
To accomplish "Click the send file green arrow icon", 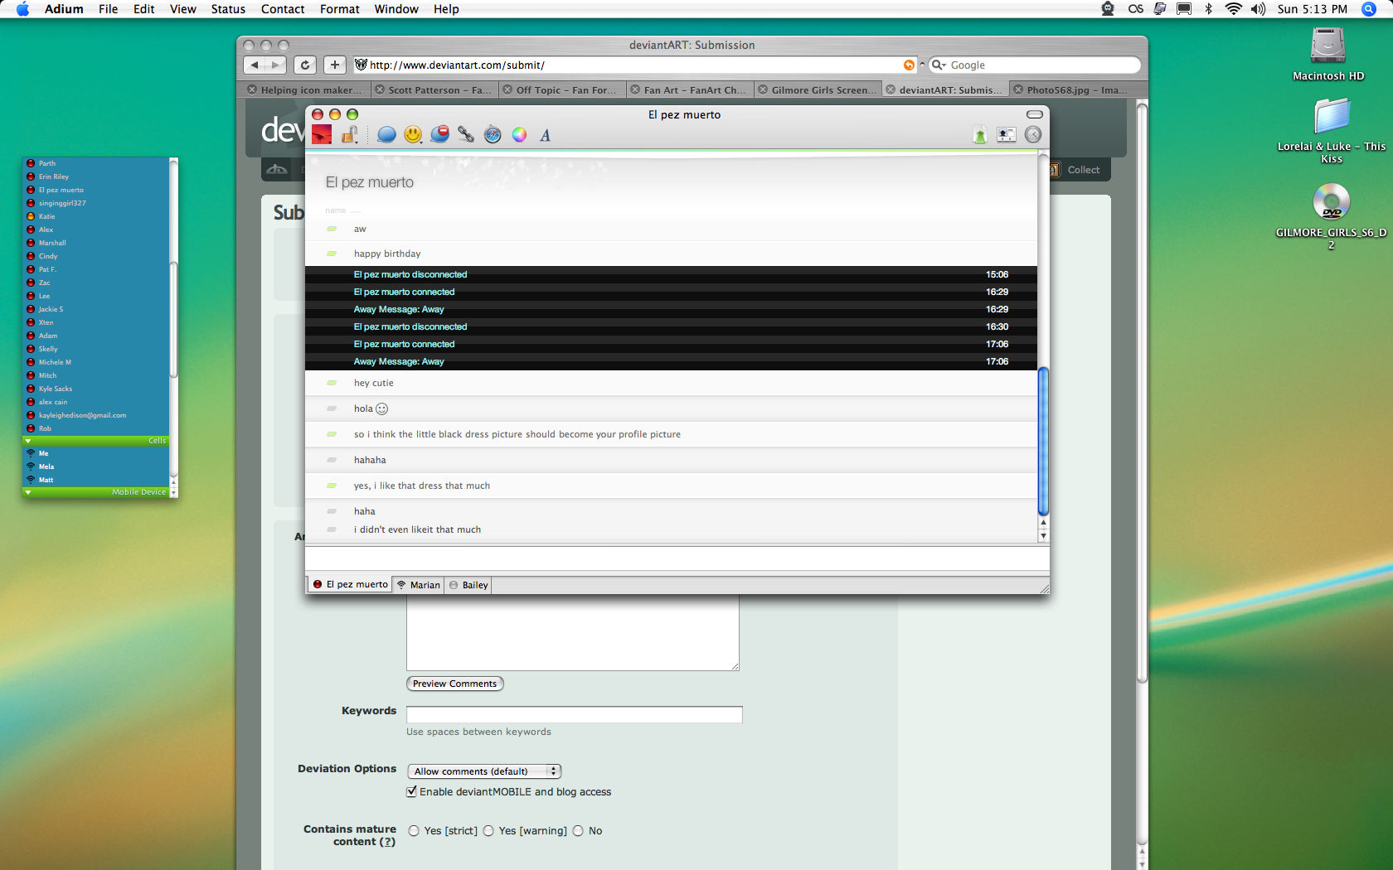I will tap(980, 135).
